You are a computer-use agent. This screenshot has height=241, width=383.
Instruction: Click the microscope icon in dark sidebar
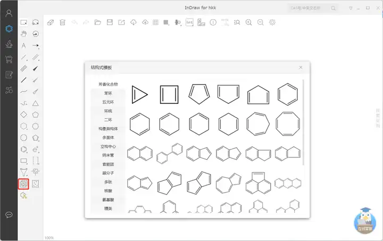(9, 44)
